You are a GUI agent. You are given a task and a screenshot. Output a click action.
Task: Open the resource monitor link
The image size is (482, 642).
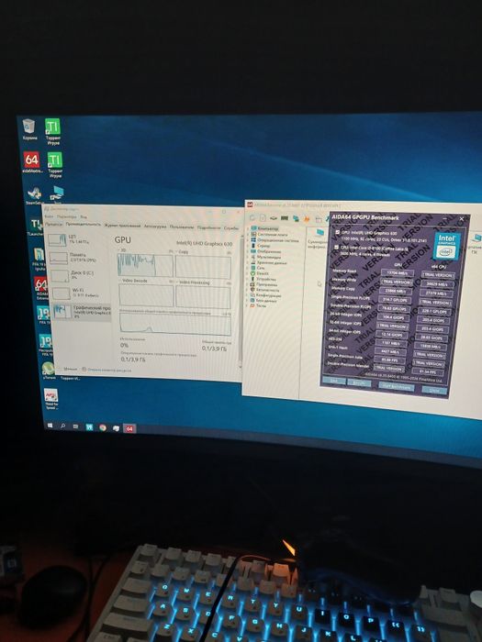tap(106, 370)
